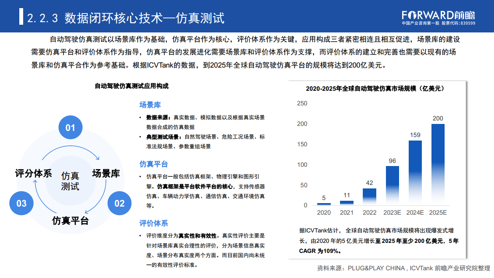The width and height of the screenshot is (494, 278).
Task: Select the circle numbered 02
Action: click(120, 203)
